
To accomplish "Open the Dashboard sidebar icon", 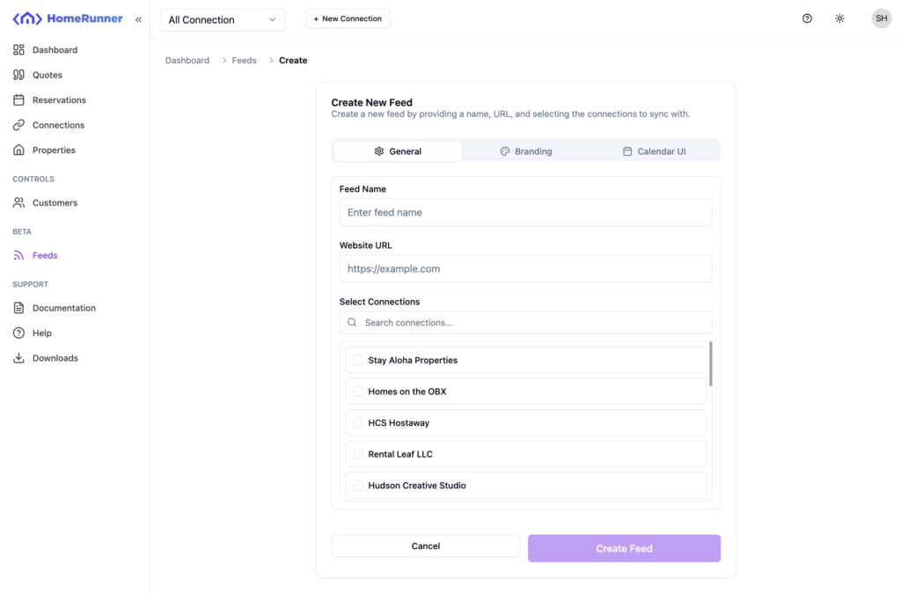I will point(18,50).
